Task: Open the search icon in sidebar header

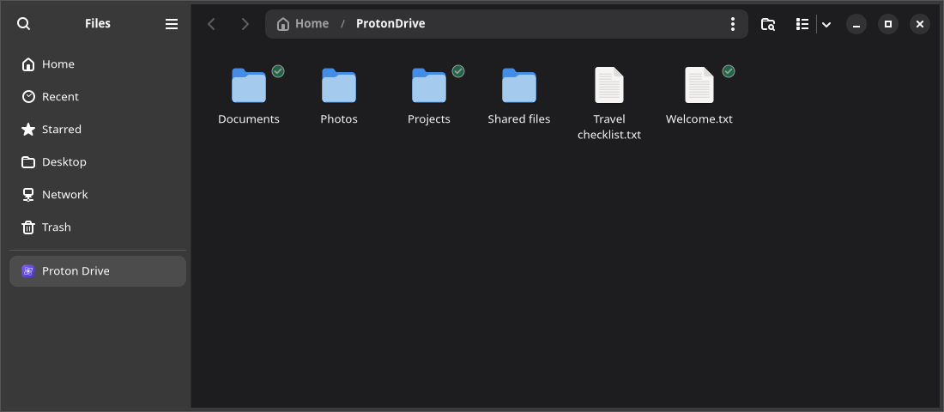Action: (x=23, y=23)
